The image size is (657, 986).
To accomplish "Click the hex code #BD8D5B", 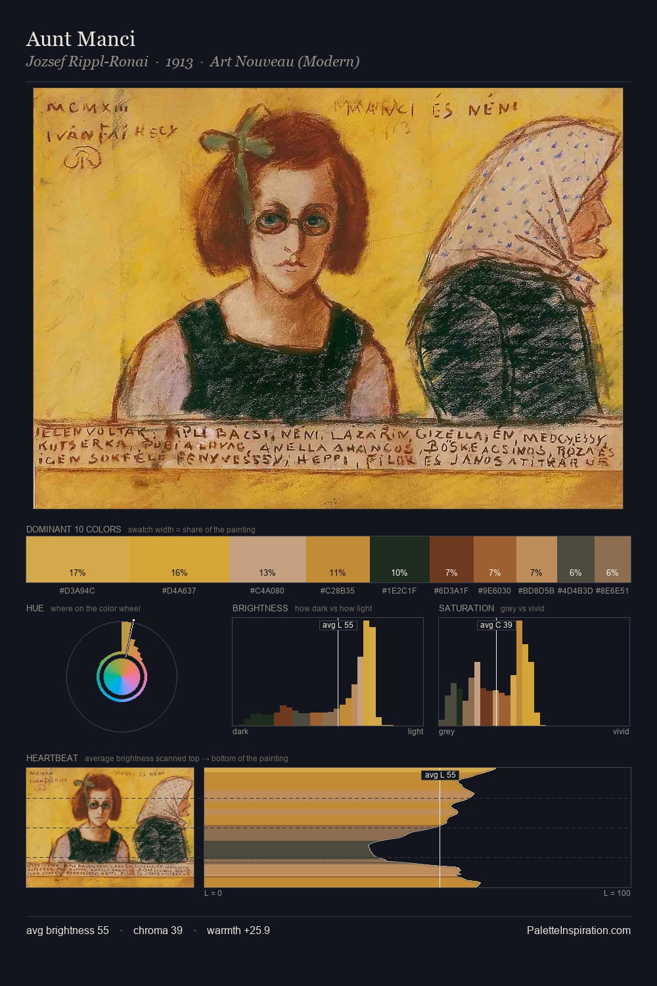I will pos(536,591).
